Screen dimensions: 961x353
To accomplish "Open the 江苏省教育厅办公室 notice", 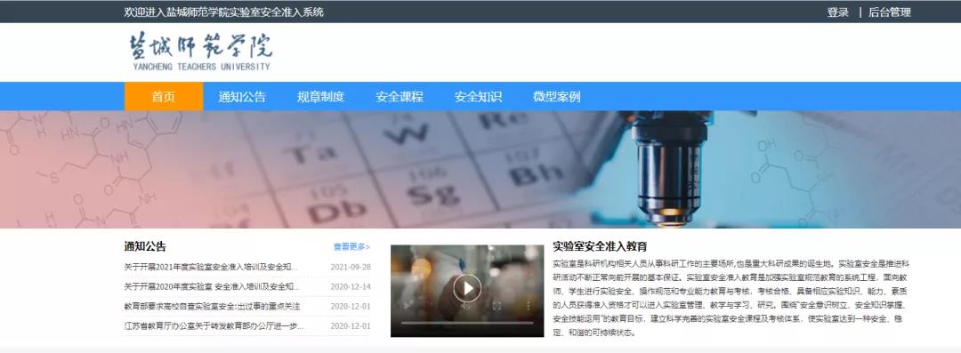I will (214, 326).
